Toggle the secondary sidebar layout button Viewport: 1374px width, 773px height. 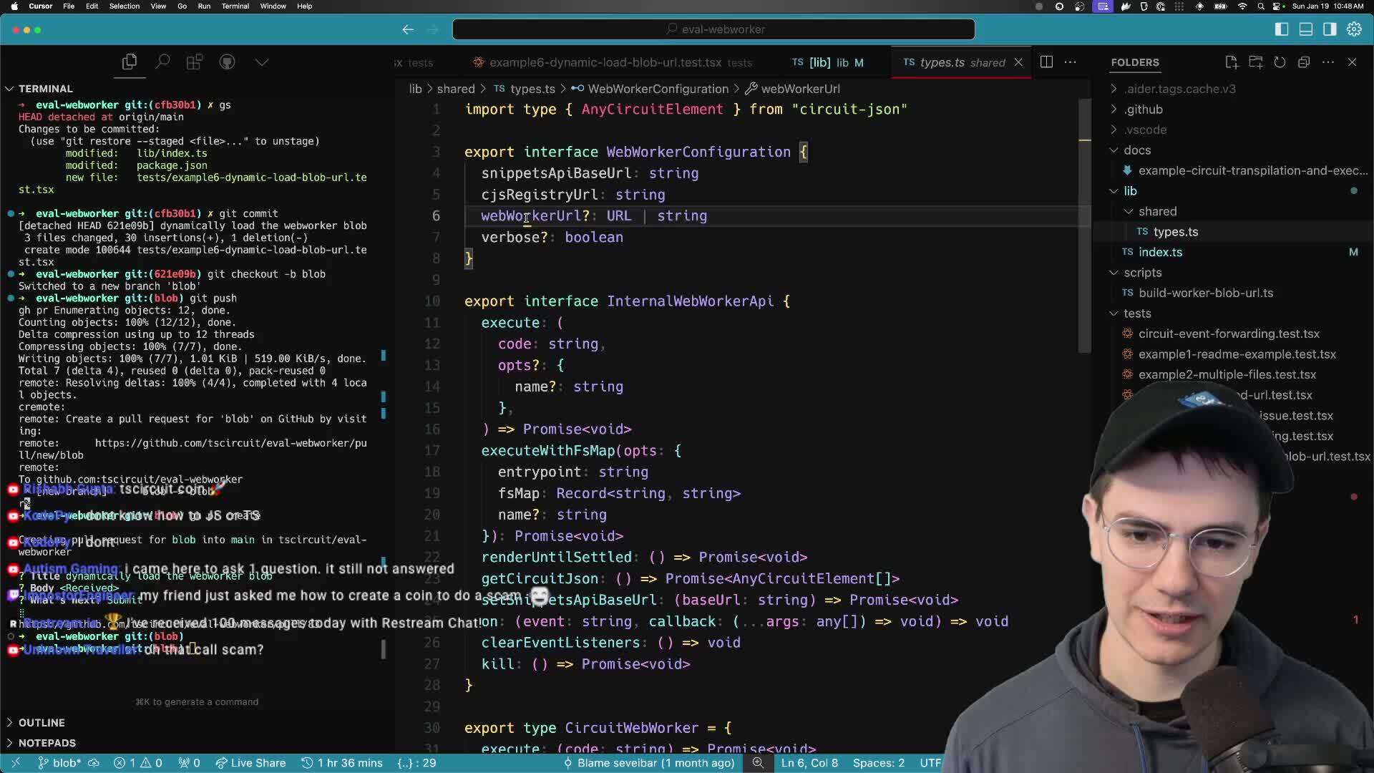(x=1330, y=29)
